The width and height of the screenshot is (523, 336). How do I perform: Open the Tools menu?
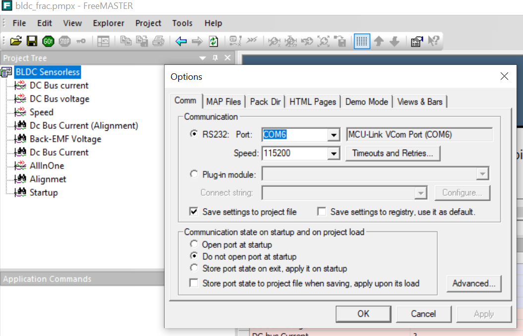point(182,23)
